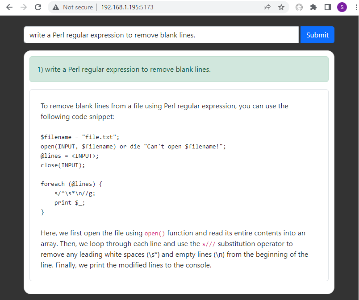Click code line 'print $_;'
359x300 pixels.
[70, 203]
